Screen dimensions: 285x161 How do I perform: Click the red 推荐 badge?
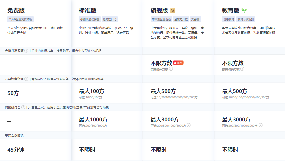click(x=178, y=63)
